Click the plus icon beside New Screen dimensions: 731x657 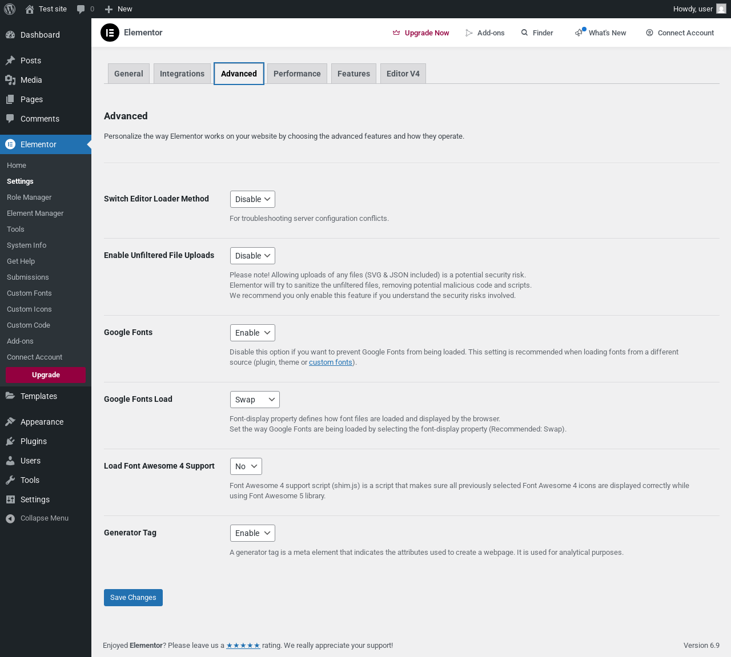(x=109, y=9)
